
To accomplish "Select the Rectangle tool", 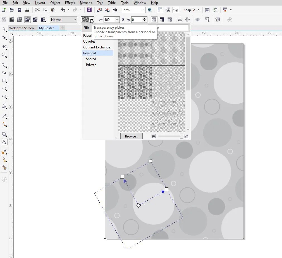I will (4, 81).
